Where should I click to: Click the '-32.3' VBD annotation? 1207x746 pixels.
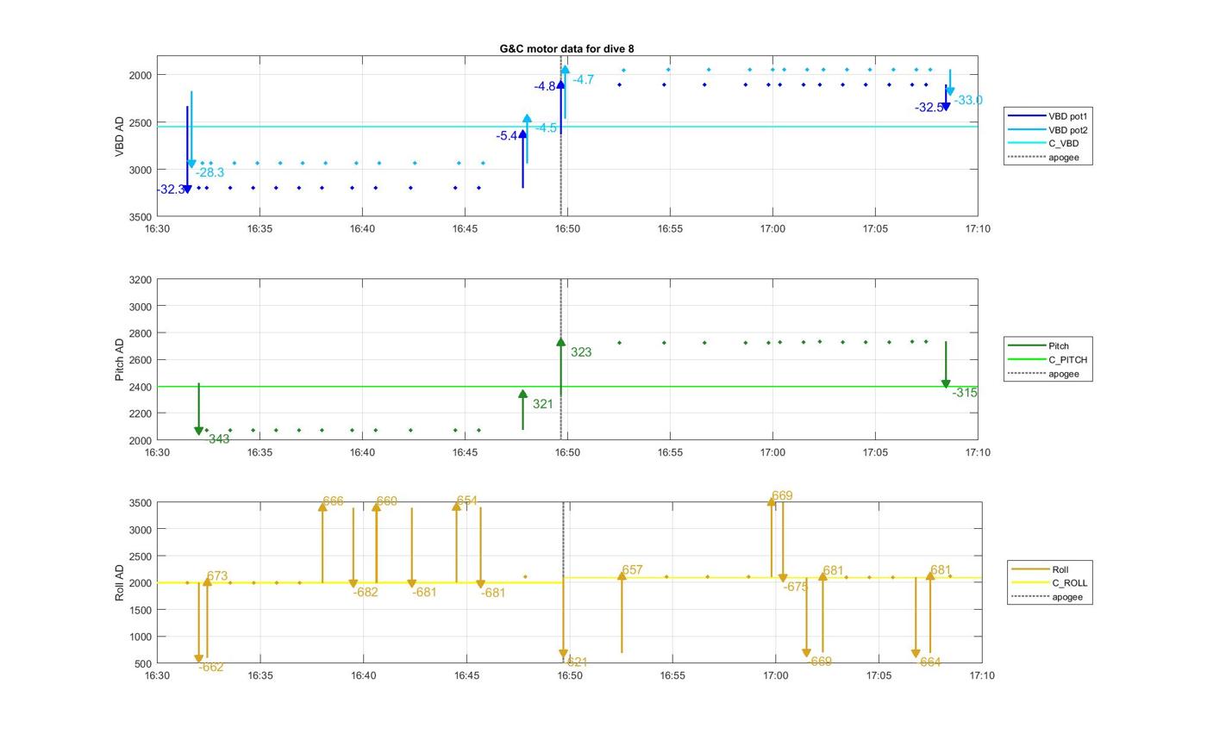(x=171, y=190)
